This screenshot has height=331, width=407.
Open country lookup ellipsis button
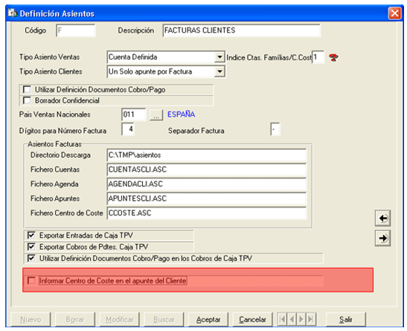(156, 115)
